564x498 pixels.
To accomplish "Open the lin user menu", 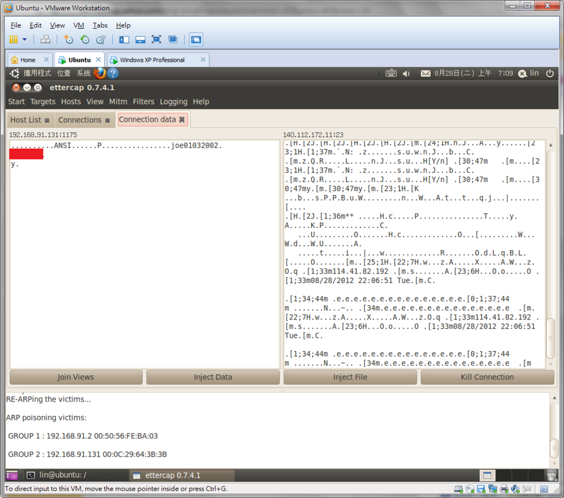I will [x=529, y=73].
